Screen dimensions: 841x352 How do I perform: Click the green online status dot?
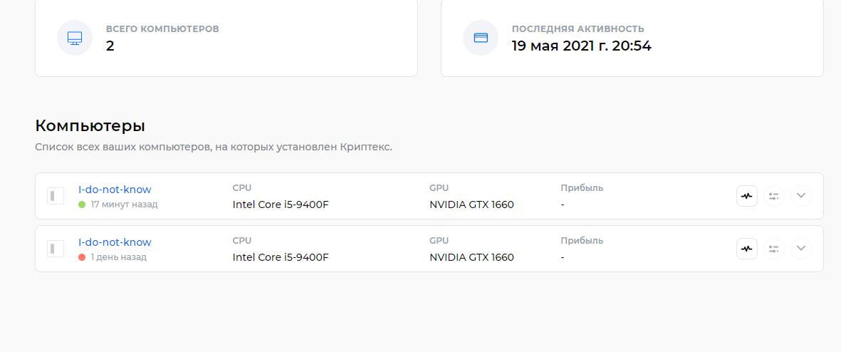82,205
